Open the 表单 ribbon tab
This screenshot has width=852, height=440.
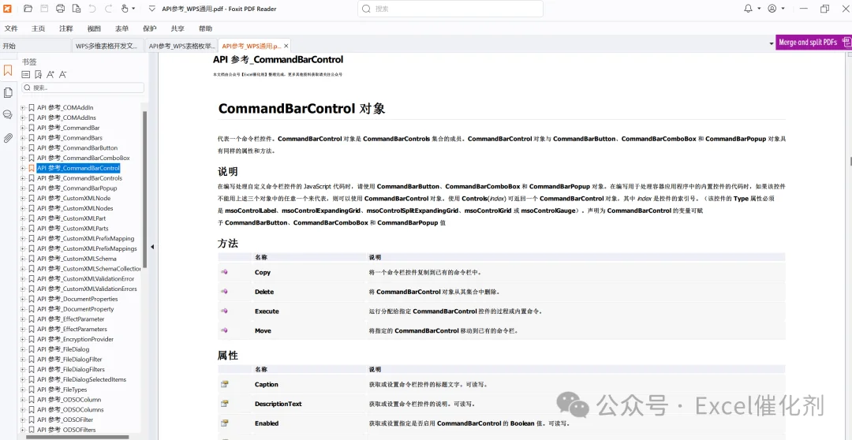pos(121,29)
